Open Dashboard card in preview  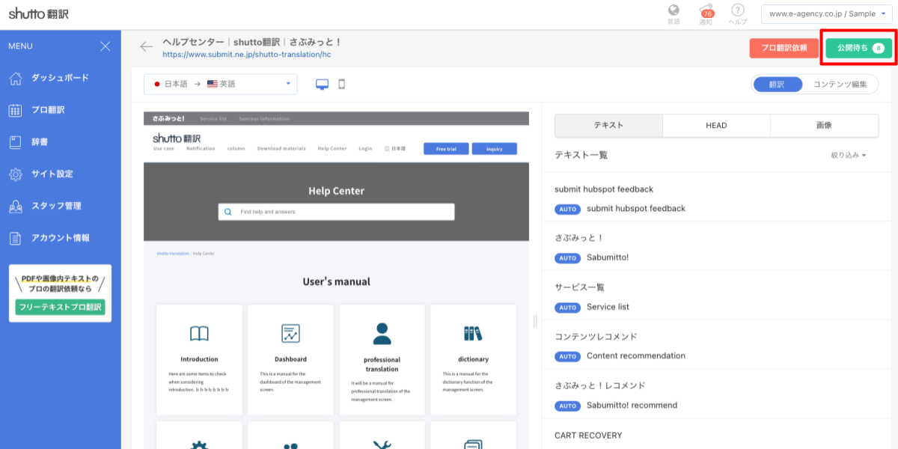tap(290, 359)
